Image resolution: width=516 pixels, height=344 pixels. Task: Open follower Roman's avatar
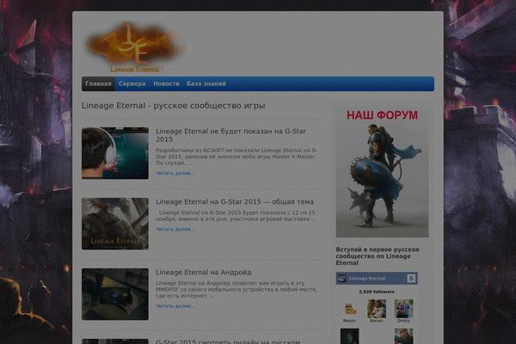click(377, 309)
